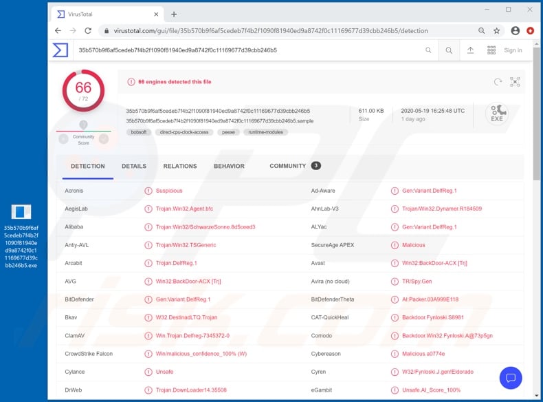Click the browser forward arrow
This screenshot has height=402, width=543.
73,30
